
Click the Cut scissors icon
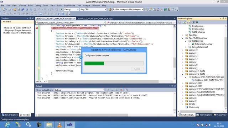click(x=27, y=10)
